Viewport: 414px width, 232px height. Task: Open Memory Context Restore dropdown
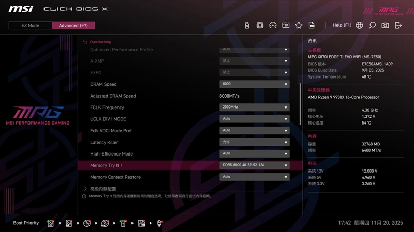click(255, 177)
